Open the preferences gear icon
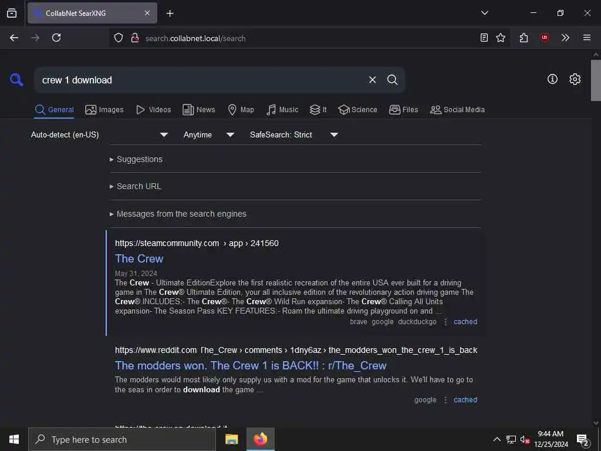601x451 pixels. pyautogui.click(x=575, y=79)
